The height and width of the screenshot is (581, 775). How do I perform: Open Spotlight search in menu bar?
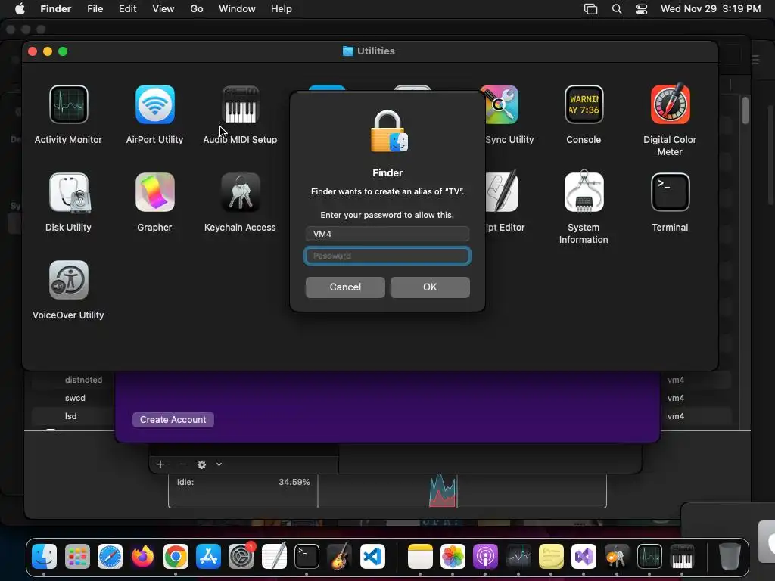tap(617, 9)
